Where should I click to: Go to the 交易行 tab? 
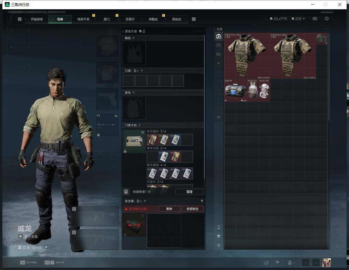tap(130, 19)
